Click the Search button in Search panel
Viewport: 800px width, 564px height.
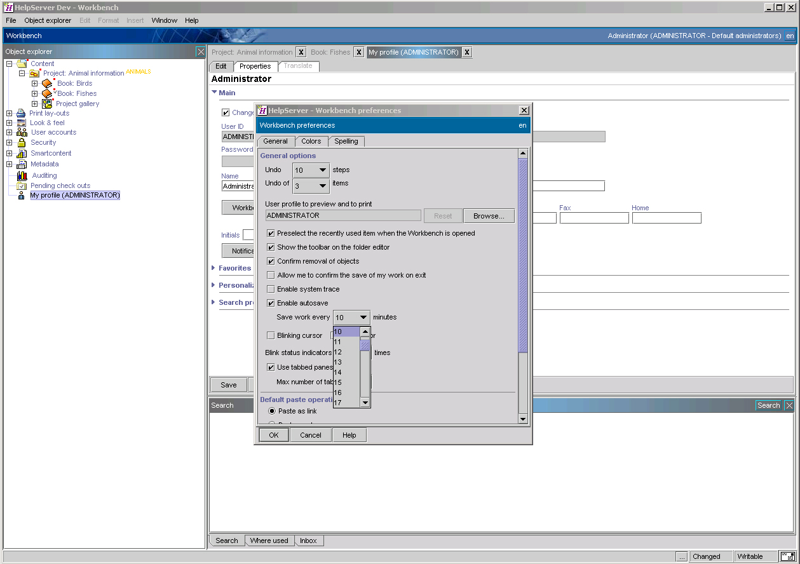click(x=768, y=405)
